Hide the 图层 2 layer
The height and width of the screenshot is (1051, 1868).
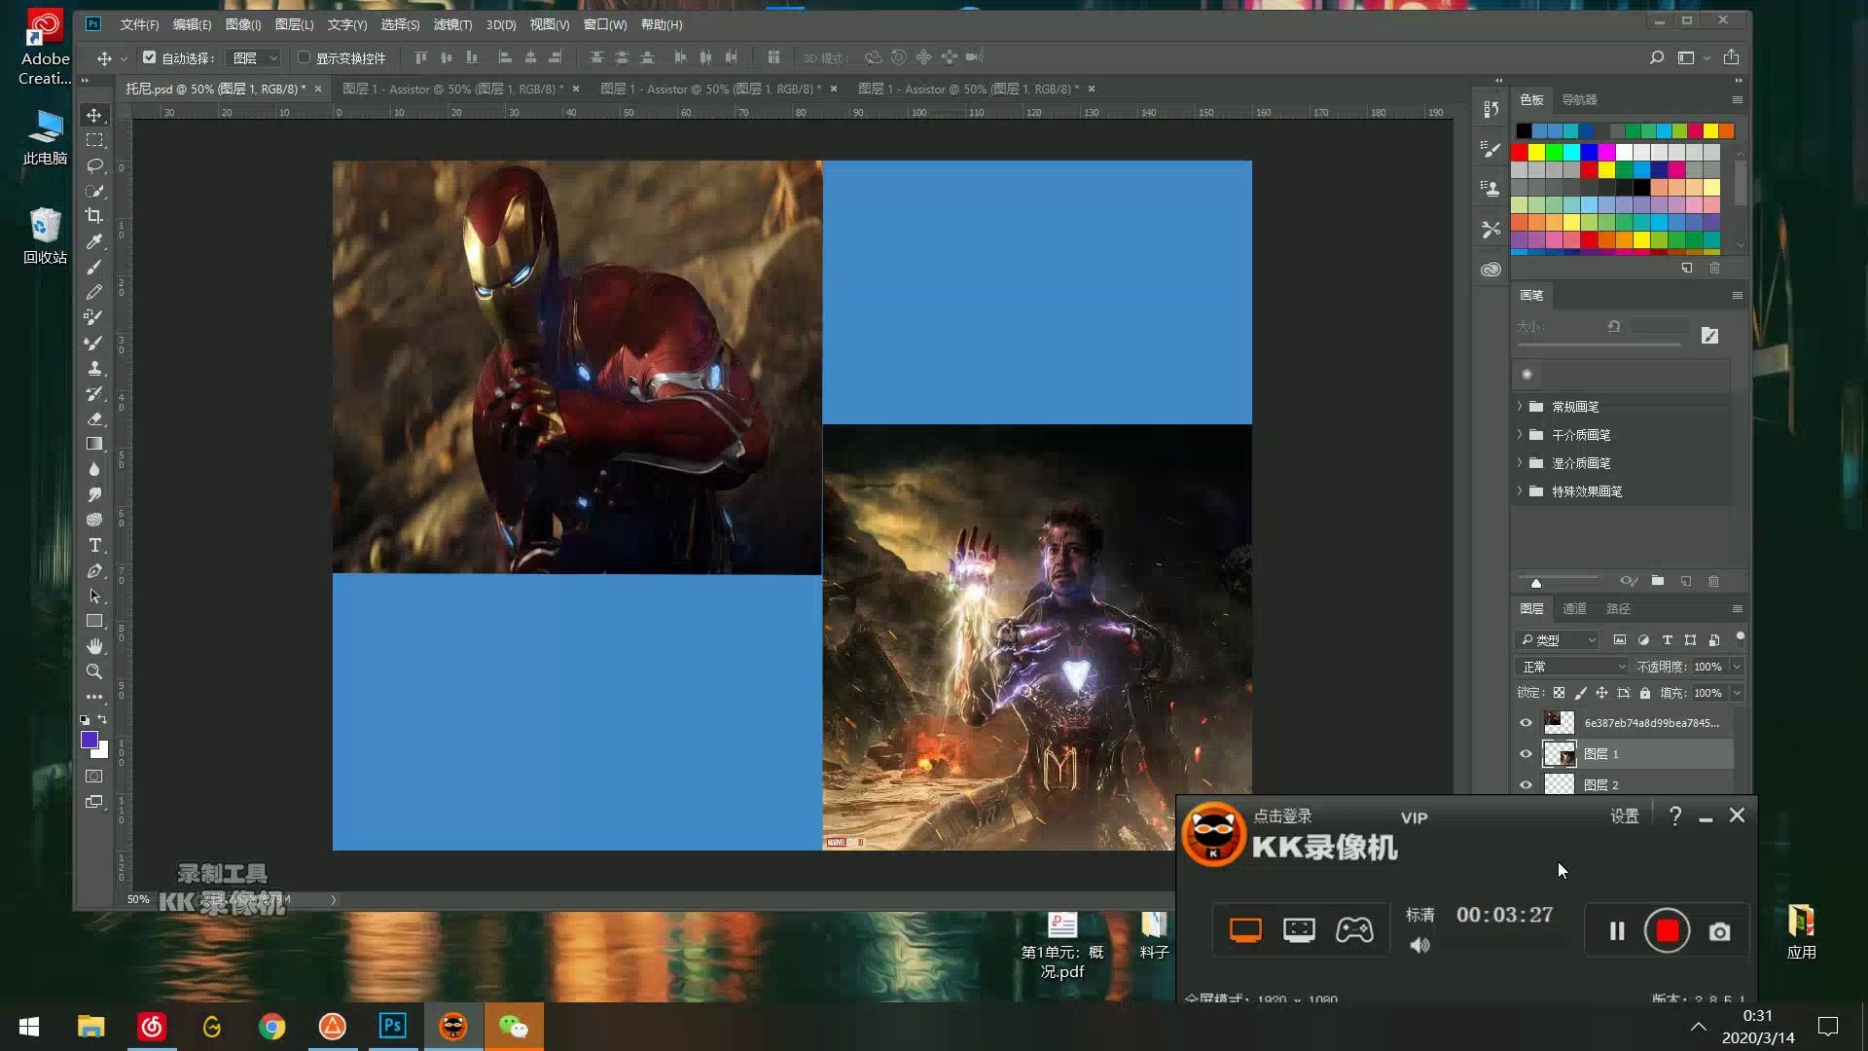tap(1526, 784)
